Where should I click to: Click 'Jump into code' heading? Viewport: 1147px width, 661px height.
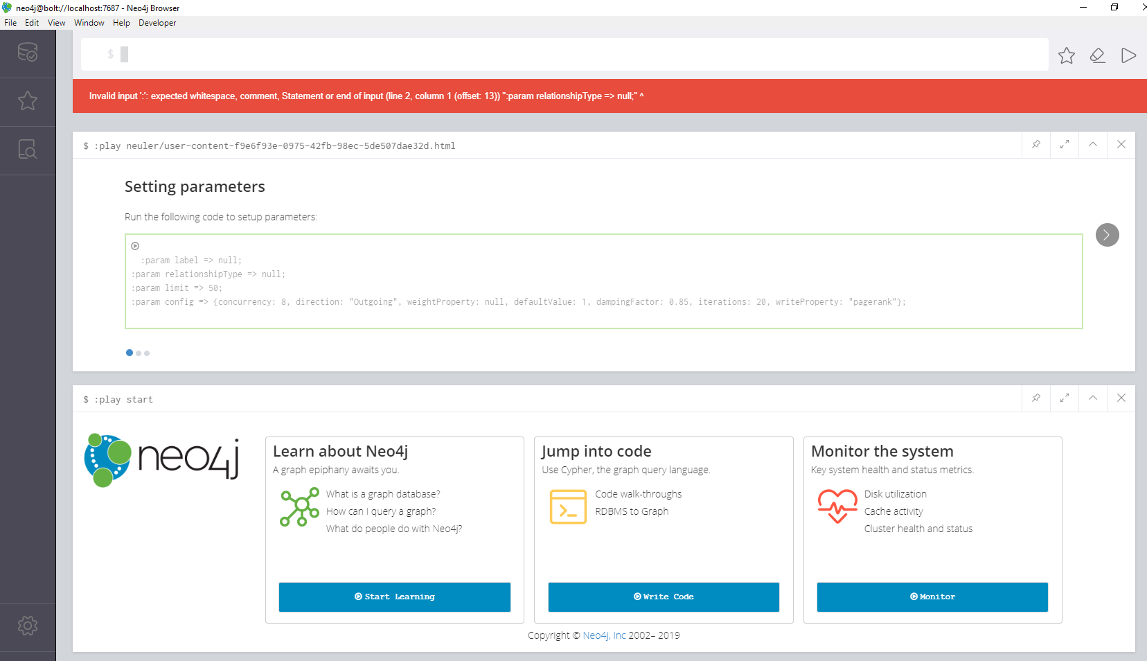pyautogui.click(x=596, y=451)
